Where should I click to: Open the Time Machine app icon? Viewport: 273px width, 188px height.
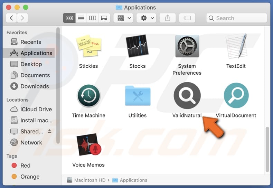click(88, 96)
